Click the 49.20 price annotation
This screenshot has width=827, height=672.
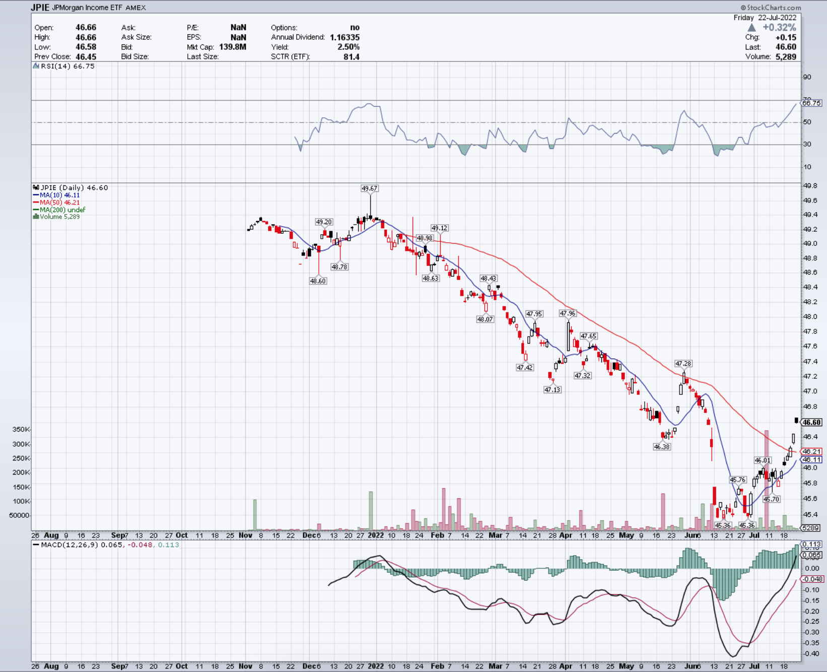tap(324, 222)
